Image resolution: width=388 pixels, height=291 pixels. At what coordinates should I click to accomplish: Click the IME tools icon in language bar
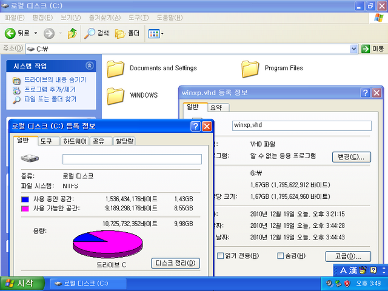(x=363, y=270)
